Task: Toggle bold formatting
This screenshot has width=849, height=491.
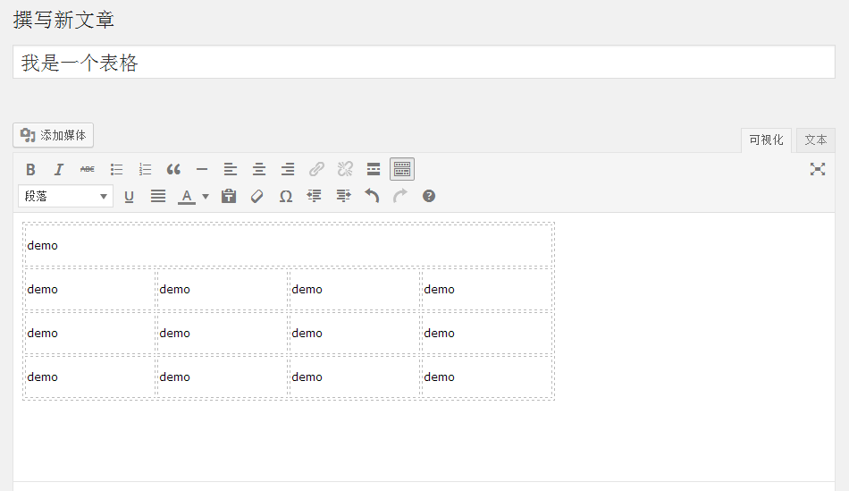Action: (30, 170)
